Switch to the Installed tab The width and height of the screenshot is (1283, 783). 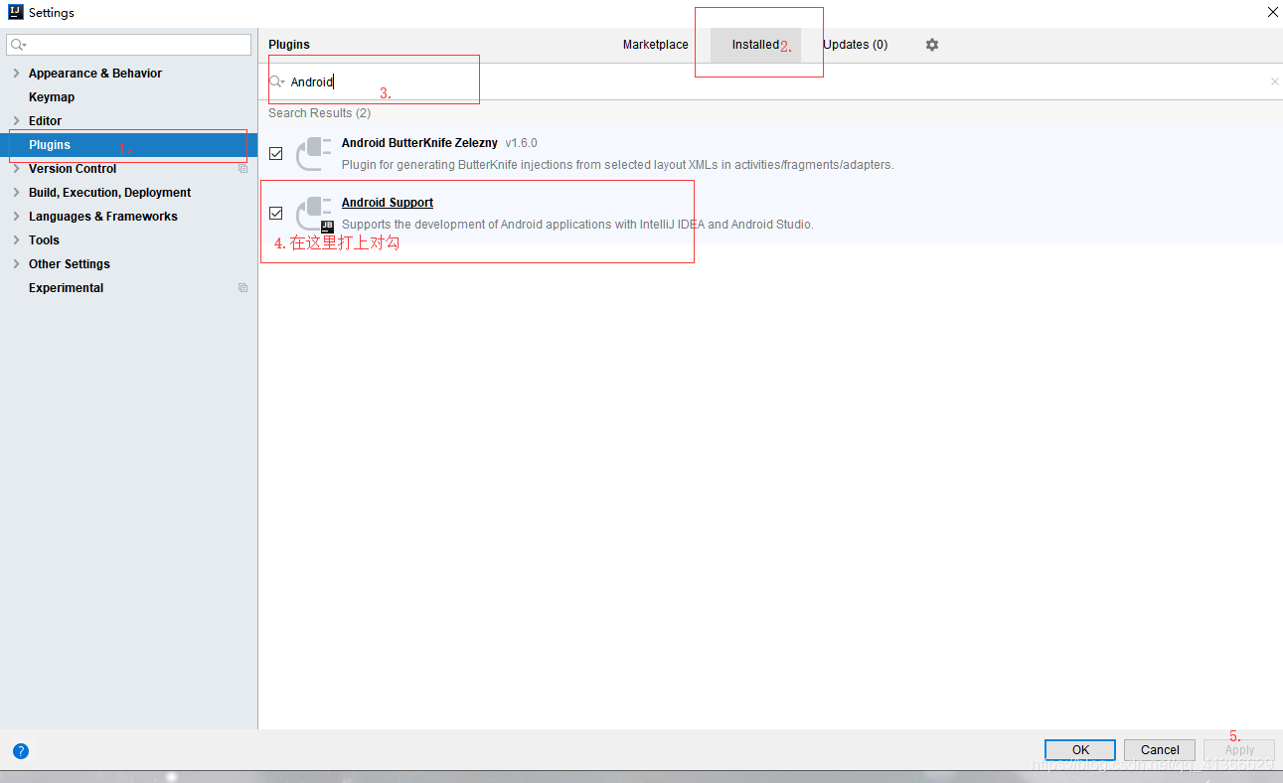755,45
